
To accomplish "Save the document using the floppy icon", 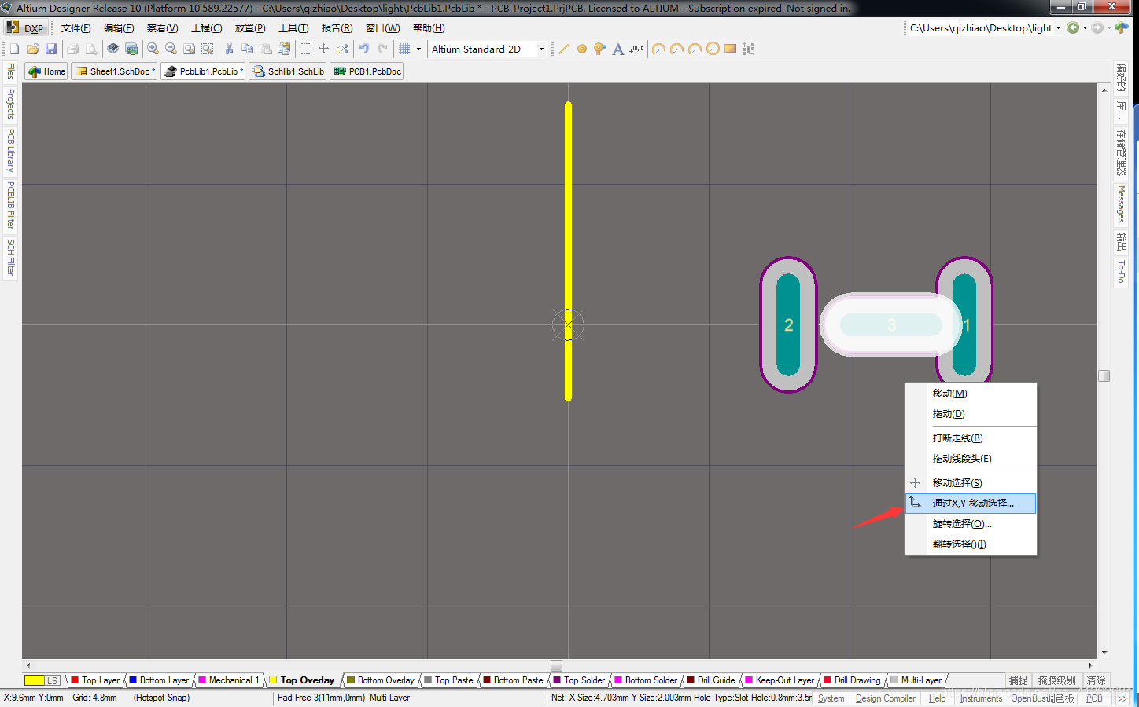I will [x=50, y=49].
